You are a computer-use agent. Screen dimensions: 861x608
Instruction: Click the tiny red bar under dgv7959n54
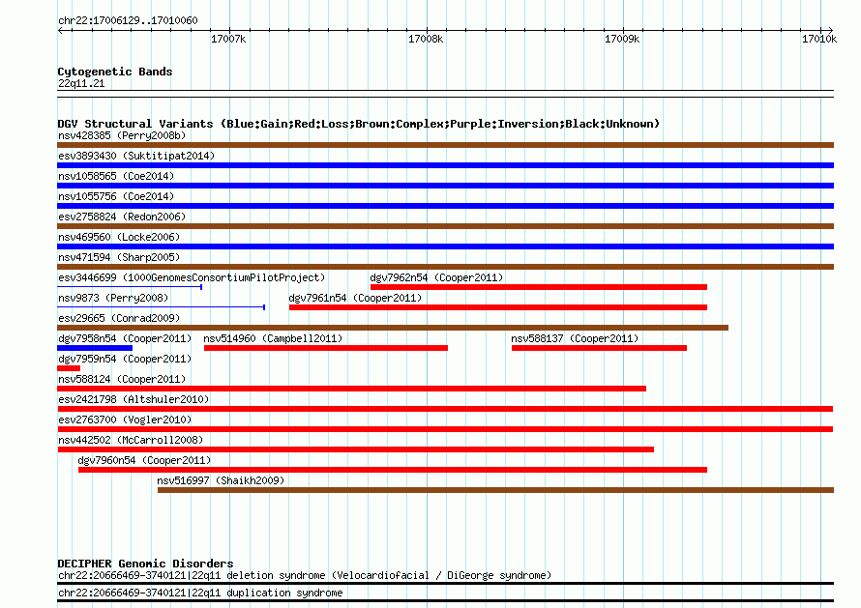tap(69, 368)
